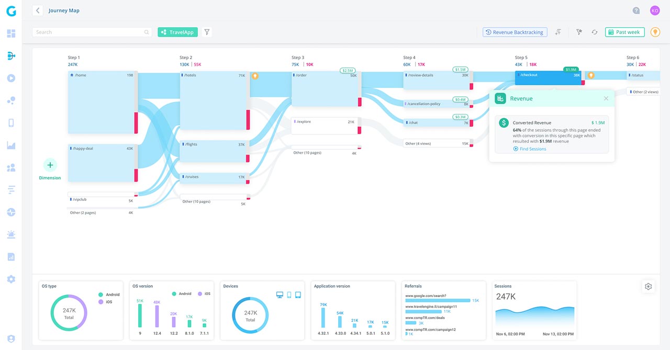
Task: Open the alerts siren sidebar icon
Action: 11,234
